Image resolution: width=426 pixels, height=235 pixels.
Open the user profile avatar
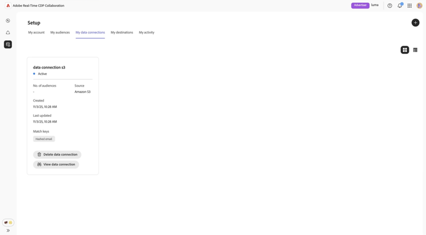[419, 6]
